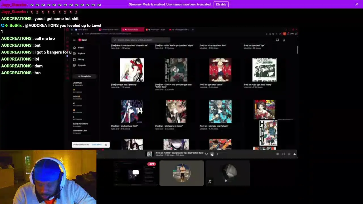The width and height of the screenshot is (363, 204).
Task: Click like thumb in player bar
Action: (212, 154)
